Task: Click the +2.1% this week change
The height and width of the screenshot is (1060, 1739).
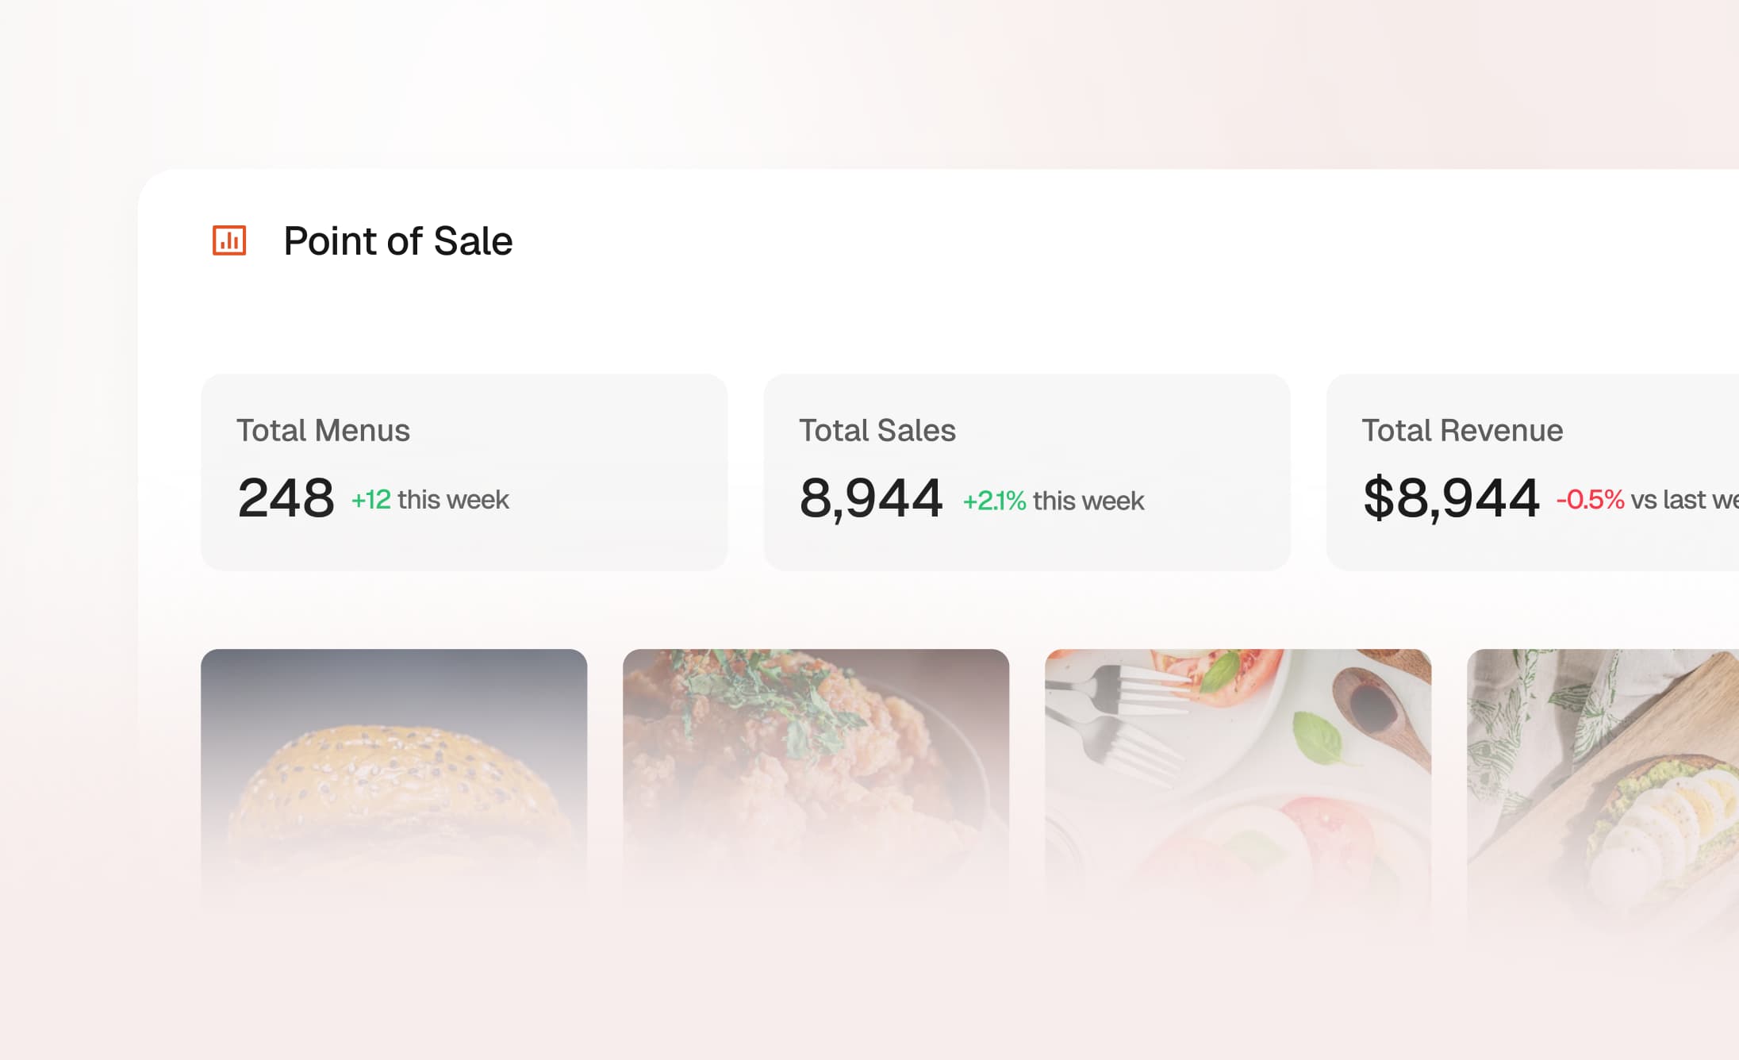Action: (x=1053, y=501)
